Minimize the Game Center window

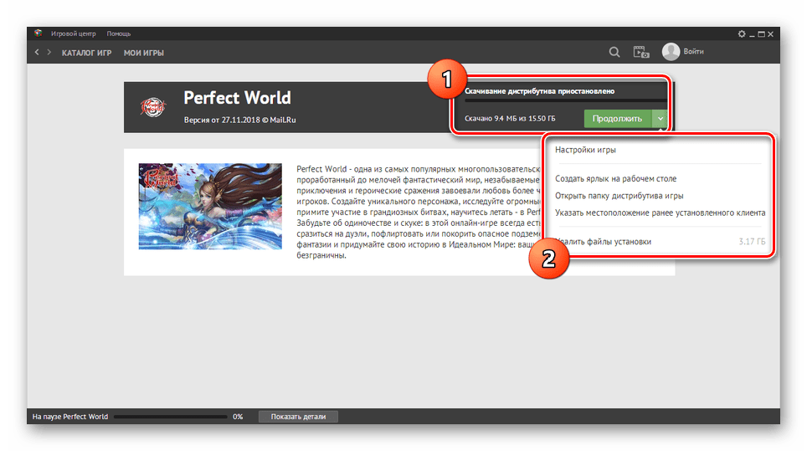pyautogui.click(x=752, y=34)
